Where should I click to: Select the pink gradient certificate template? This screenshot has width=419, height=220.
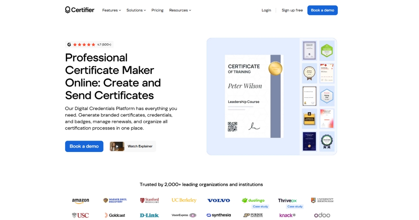327,119
